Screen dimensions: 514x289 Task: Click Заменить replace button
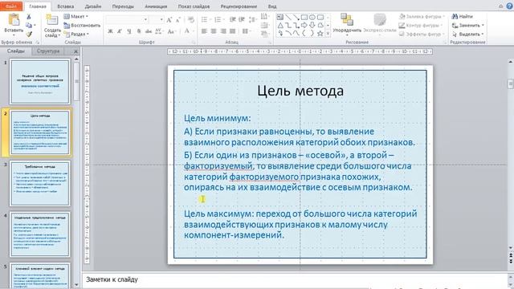coord(467,25)
